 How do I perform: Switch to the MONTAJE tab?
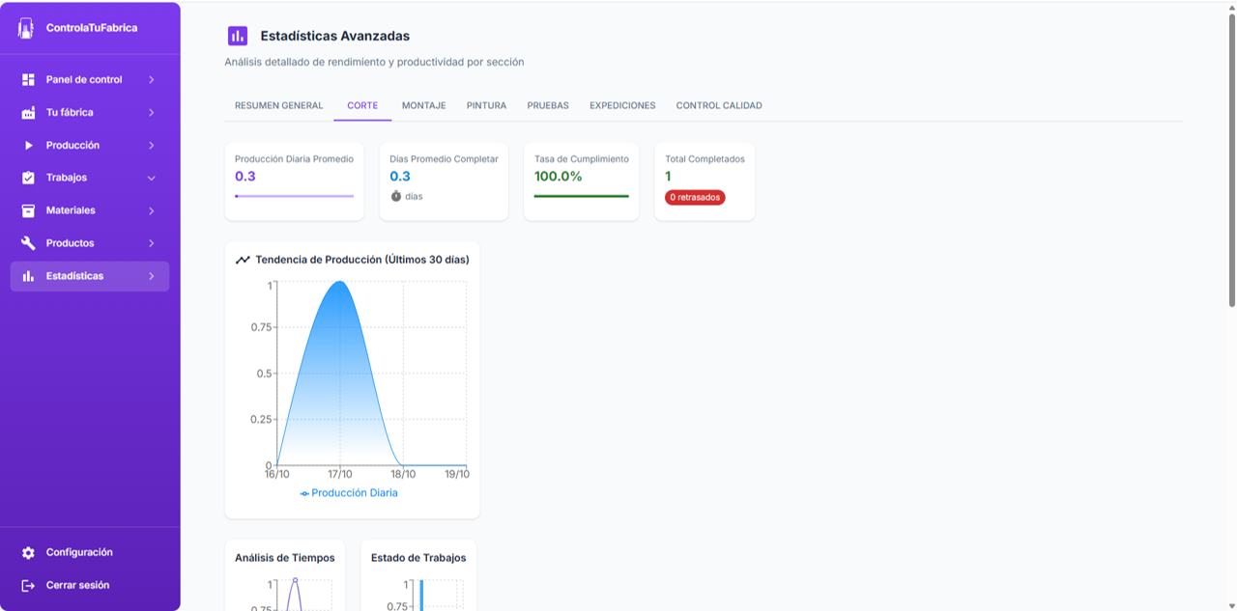pos(423,105)
